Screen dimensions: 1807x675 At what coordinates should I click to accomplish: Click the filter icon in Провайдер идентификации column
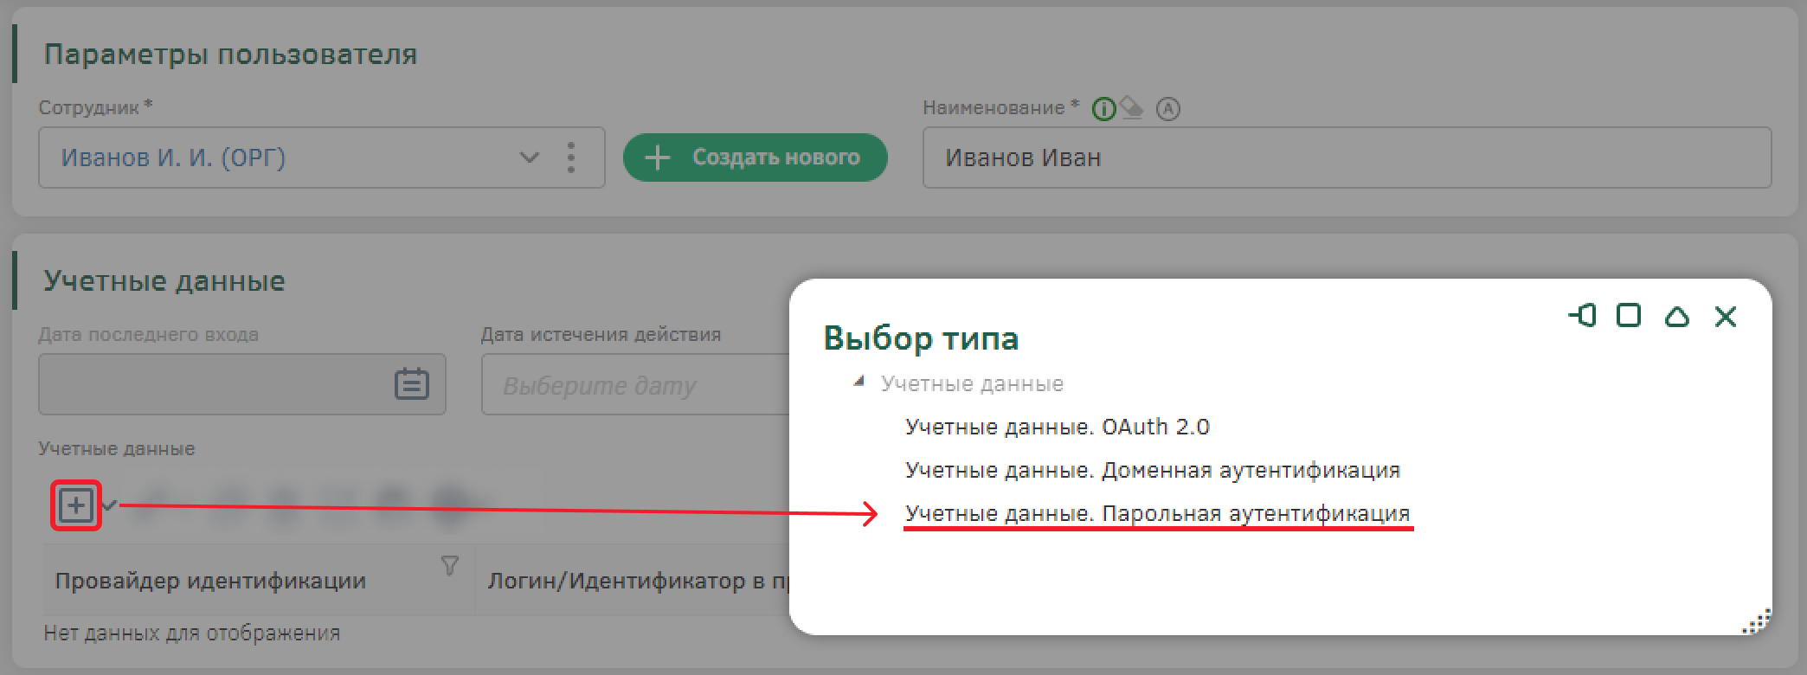[x=449, y=566]
